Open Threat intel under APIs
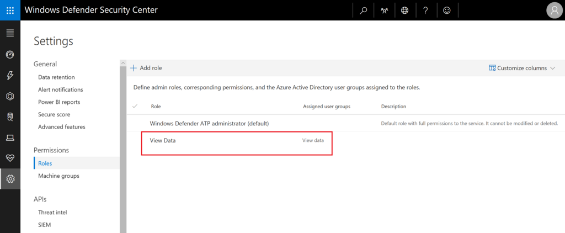The width and height of the screenshot is (565, 233). tap(52, 213)
